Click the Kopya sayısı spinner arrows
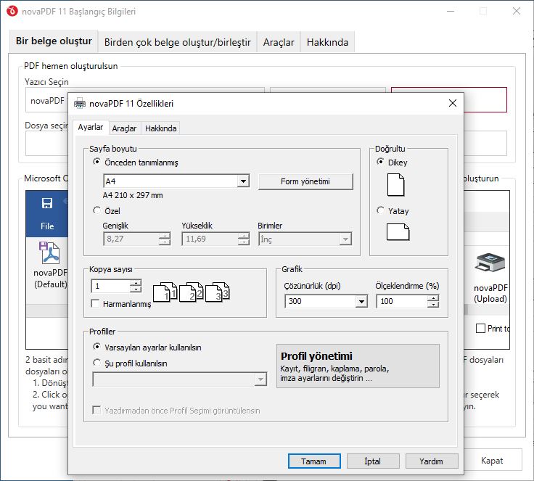The image size is (534, 481). tap(136, 286)
